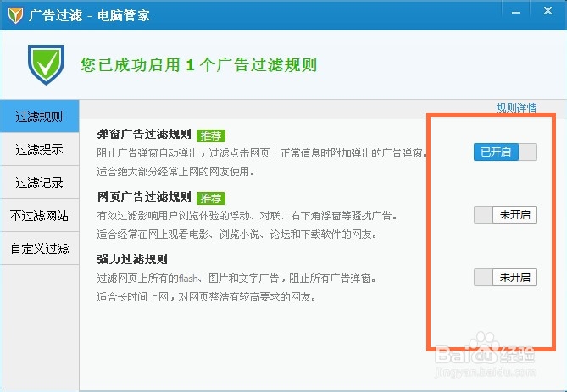Switch to the 过滤记录 tab
The height and width of the screenshot is (392, 567).
point(40,182)
